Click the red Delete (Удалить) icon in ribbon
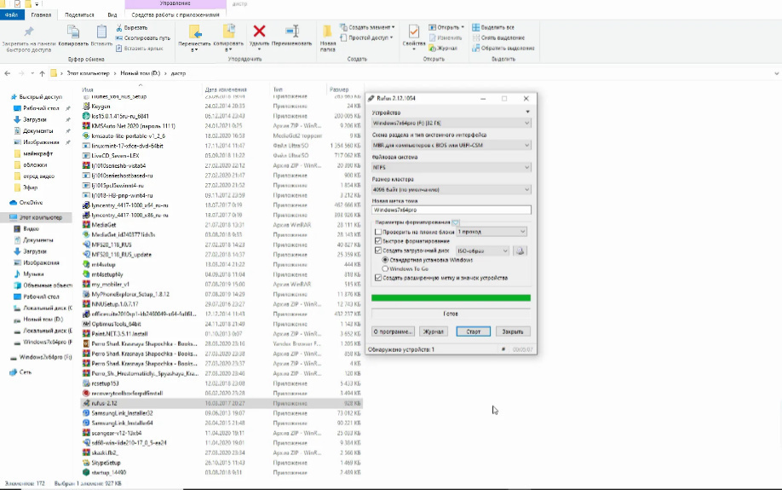The height and width of the screenshot is (490, 782). (260, 32)
